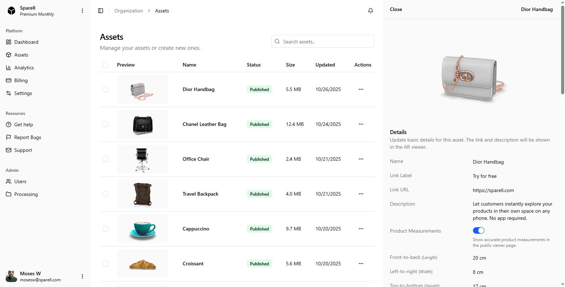Viewport: 565px width, 287px height.
Task: Click the Croissant Published status badge
Action: [259, 264]
